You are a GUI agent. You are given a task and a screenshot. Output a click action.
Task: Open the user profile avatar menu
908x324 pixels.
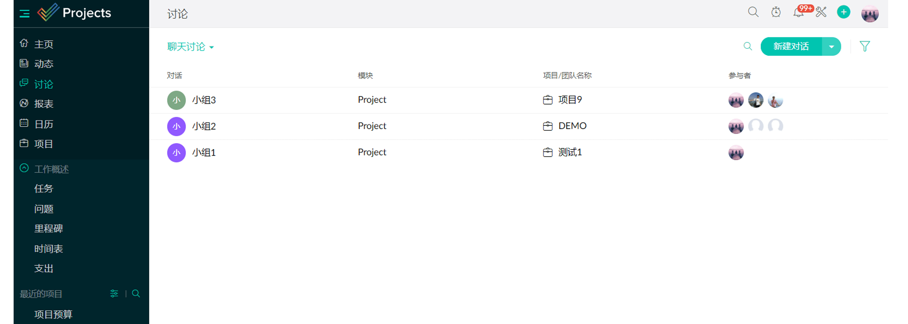[x=870, y=14]
